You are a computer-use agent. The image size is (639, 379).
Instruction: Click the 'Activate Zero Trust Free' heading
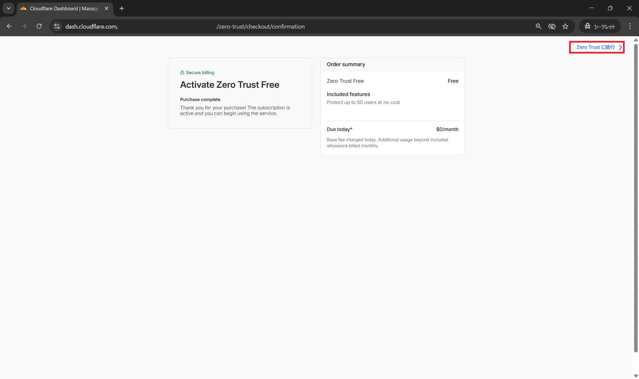230,85
